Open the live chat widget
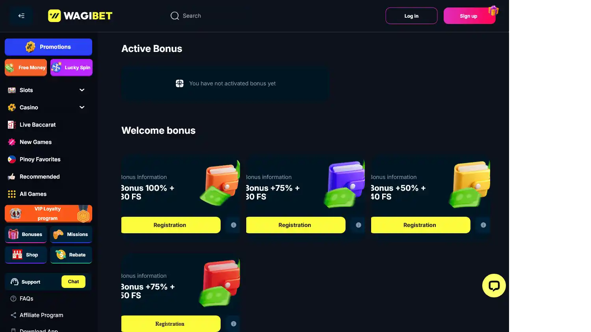The height and width of the screenshot is (332, 591). click(x=494, y=285)
